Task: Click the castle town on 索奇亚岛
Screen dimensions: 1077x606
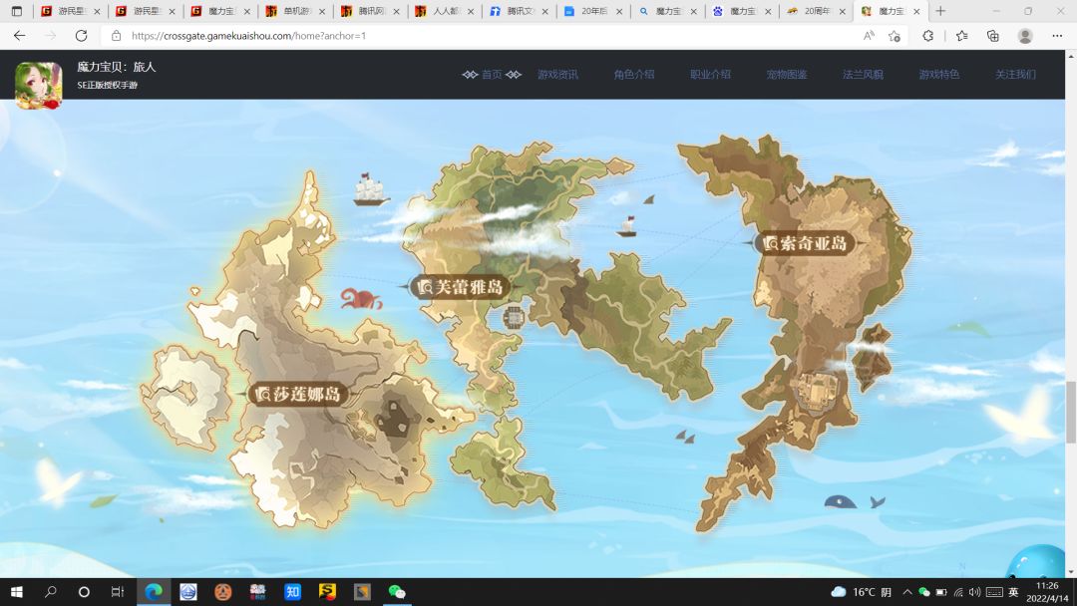Action: click(x=819, y=391)
